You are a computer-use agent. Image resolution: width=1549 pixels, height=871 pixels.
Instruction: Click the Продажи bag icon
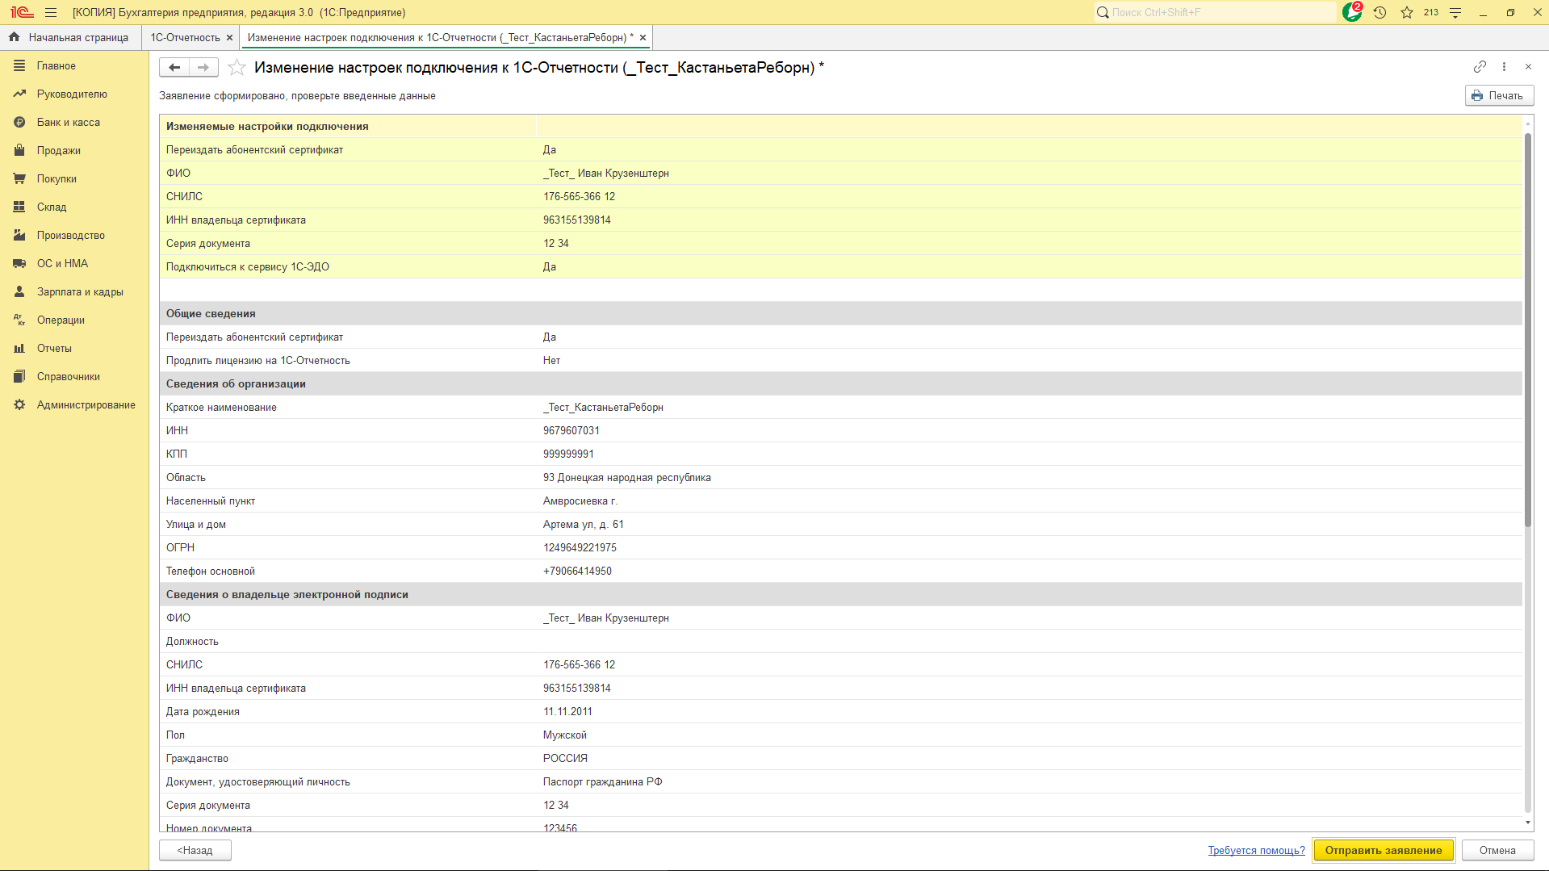(x=19, y=150)
